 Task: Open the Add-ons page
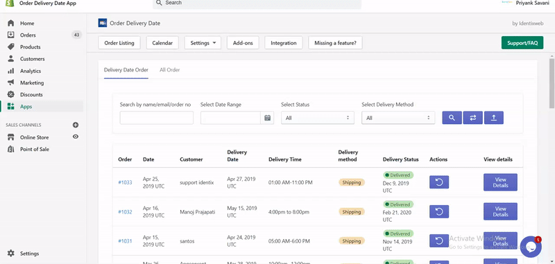point(243,43)
